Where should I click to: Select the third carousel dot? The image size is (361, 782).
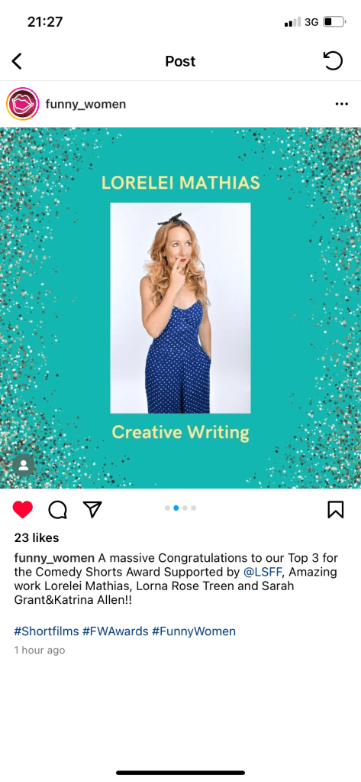point(185,508)
